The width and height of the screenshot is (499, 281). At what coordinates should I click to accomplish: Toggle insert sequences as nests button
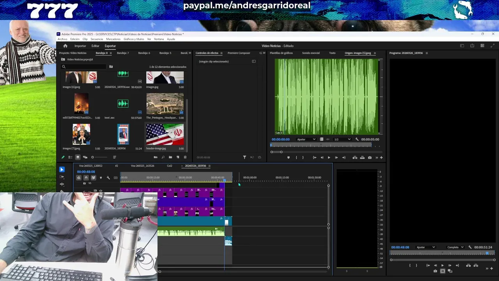(78, 178)
